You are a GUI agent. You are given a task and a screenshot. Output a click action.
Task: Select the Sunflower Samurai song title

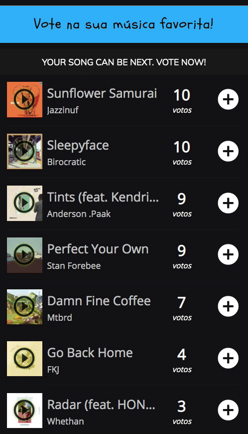point(102,93)
